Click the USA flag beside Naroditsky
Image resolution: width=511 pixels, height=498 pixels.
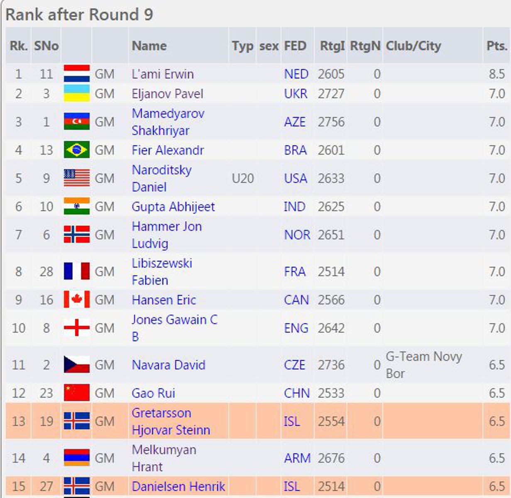(77, 178)
